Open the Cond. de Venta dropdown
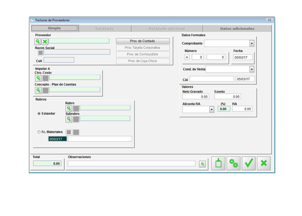The height and width of the screenshot is (216, 302). 252,70
